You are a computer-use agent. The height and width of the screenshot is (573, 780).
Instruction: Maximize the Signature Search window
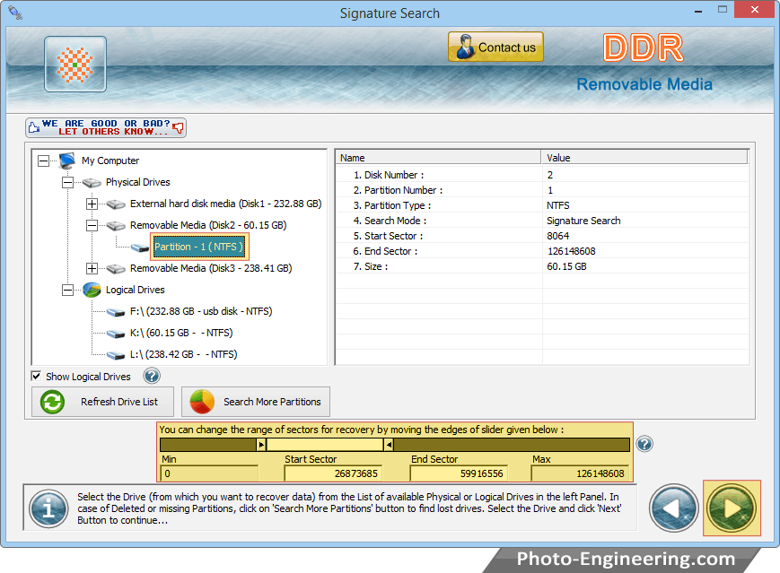click(x=723, y=10)
